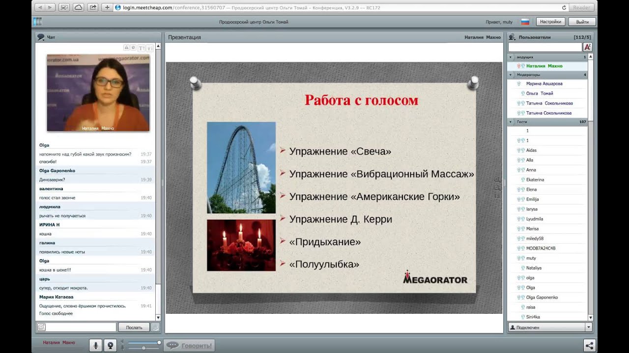629x353 pixels.
Task: Increase chat font size with the T↑ icon
Action: click(141, 48)
